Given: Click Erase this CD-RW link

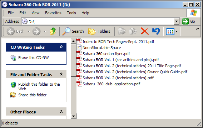Looking at the screenshot, I should click(x=34, y=58).
